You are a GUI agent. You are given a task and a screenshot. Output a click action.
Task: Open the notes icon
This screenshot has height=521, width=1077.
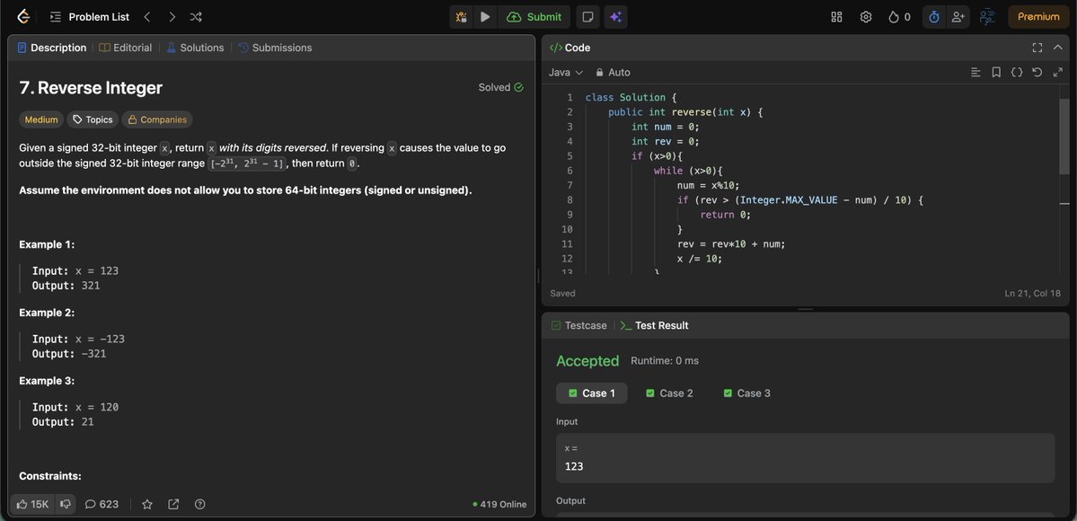588,17
